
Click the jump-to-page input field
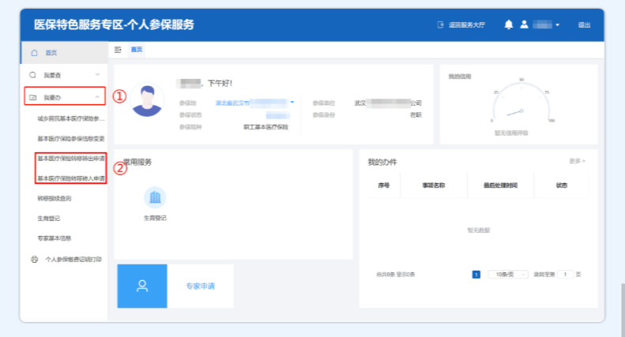[565, 275]
